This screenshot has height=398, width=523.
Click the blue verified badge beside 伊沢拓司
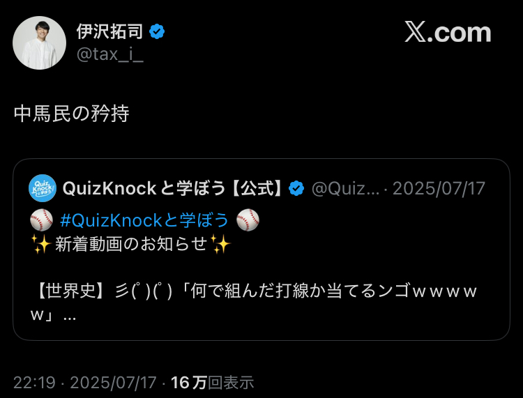[157, 31]
